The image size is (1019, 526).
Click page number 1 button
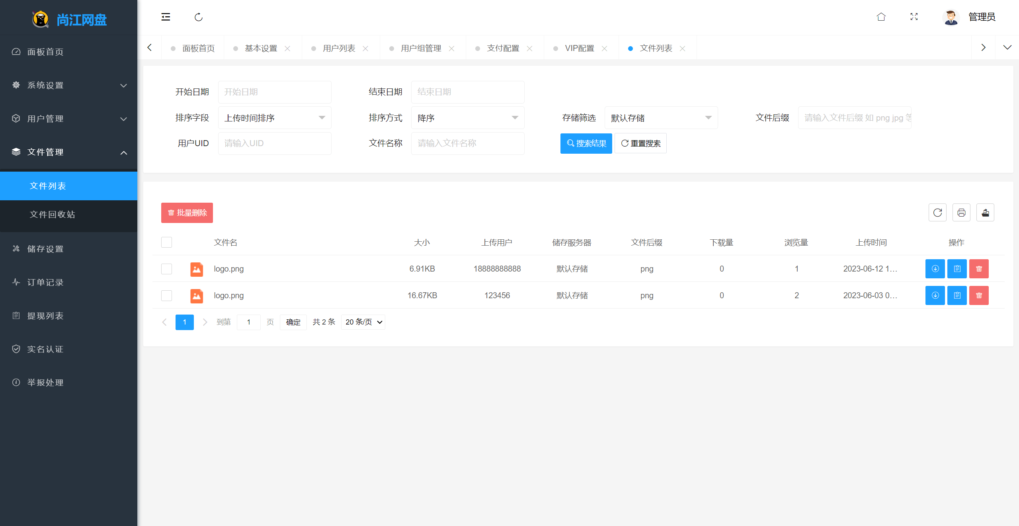(185, 322)
